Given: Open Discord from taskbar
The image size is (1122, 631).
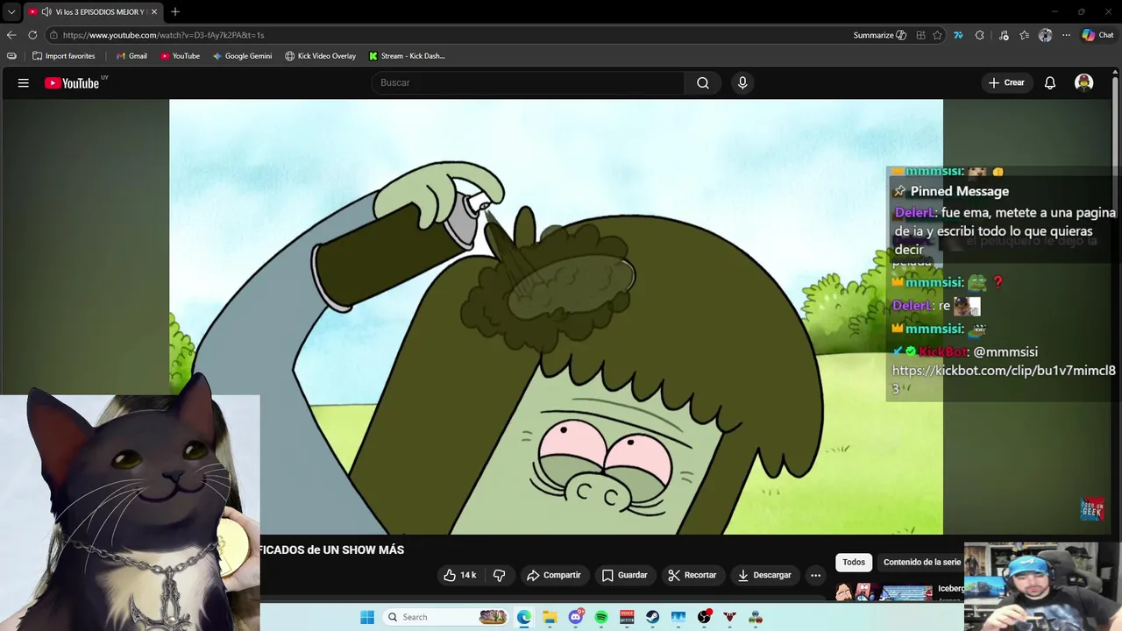Looking at the screenshot, I should (576, 617).
